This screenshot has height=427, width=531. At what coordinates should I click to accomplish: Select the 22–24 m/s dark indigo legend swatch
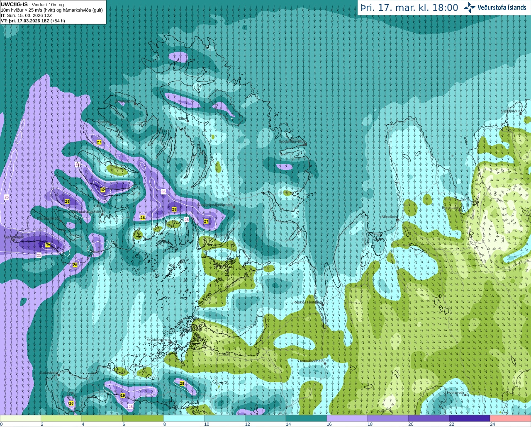(470, 418)
